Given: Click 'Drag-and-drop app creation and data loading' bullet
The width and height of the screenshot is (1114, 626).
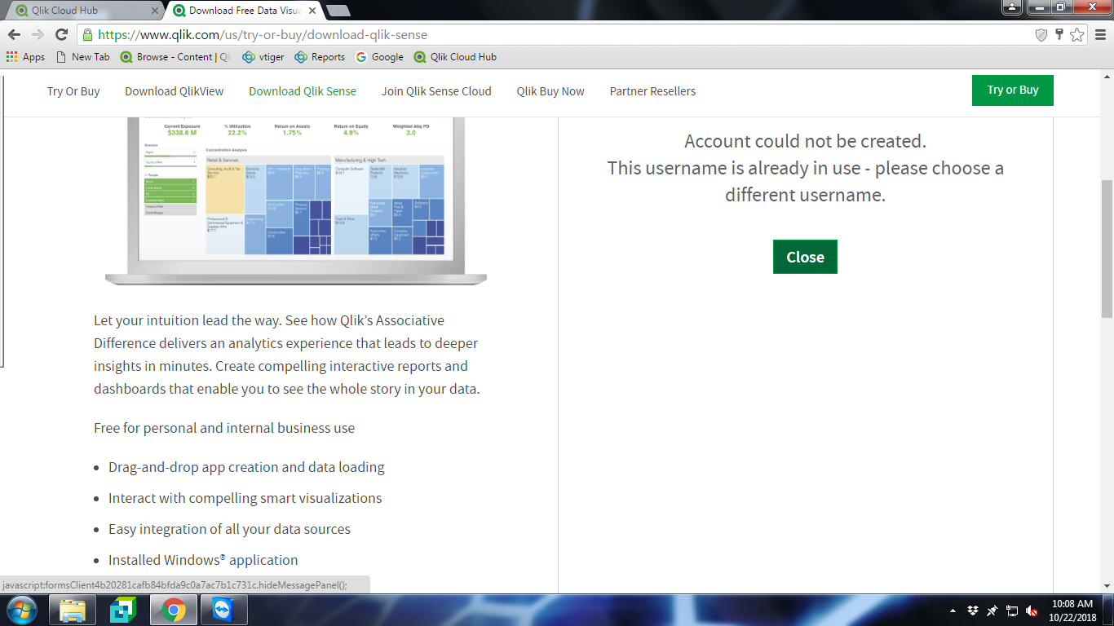Looking at the screenshot, I should 246,467.
